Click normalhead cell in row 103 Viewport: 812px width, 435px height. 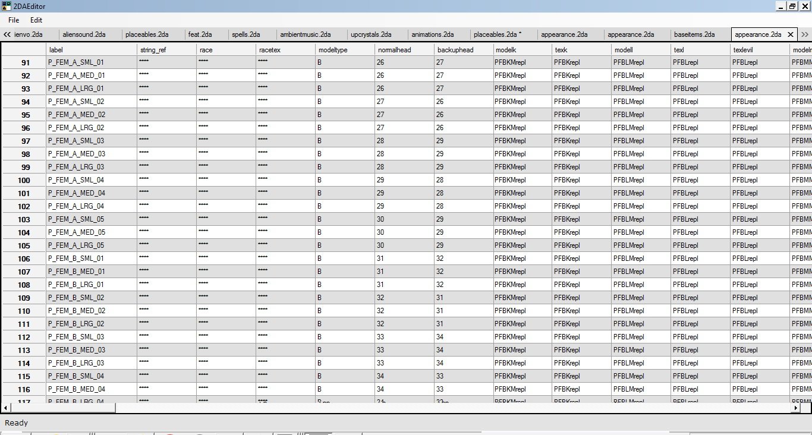(405, 219)
